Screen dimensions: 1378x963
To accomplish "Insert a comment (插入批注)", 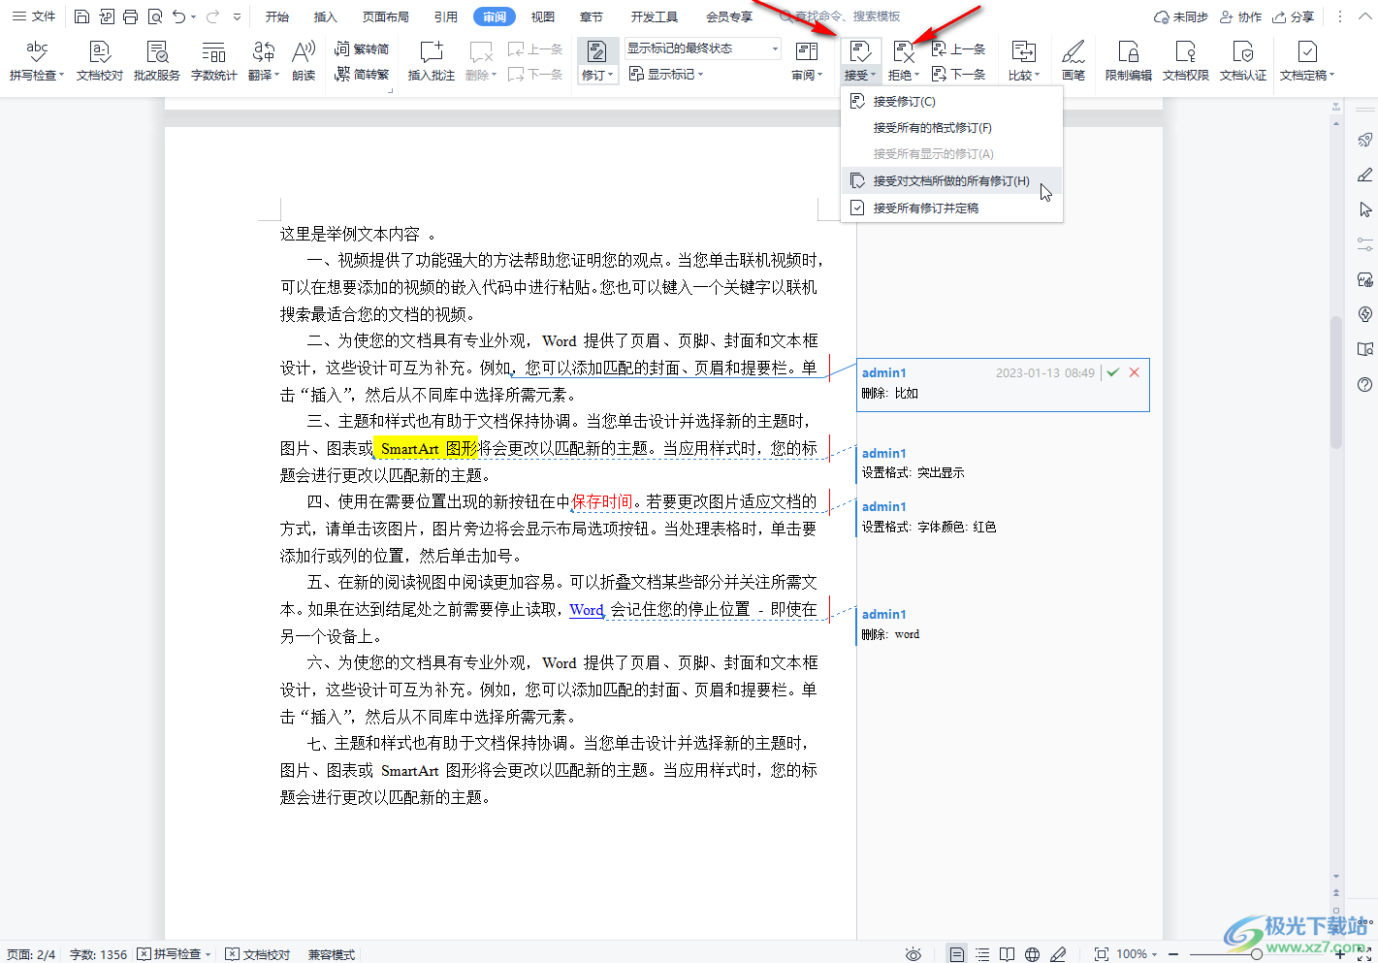I will click(432, 61).
